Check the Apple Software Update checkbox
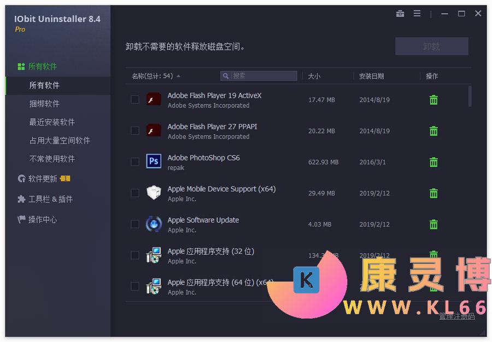The width and height of the screenshot is (492, 342). [x=135, y=224]
